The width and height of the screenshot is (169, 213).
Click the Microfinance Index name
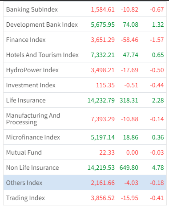click(x=33, y=137)
